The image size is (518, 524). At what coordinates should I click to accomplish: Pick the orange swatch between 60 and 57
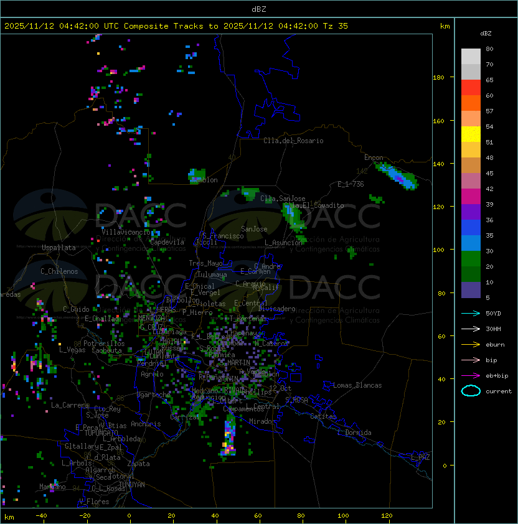coord(471,103)
